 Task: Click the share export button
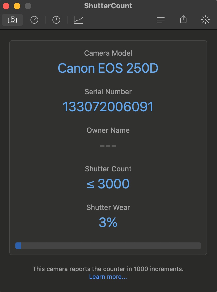[183, 20]
